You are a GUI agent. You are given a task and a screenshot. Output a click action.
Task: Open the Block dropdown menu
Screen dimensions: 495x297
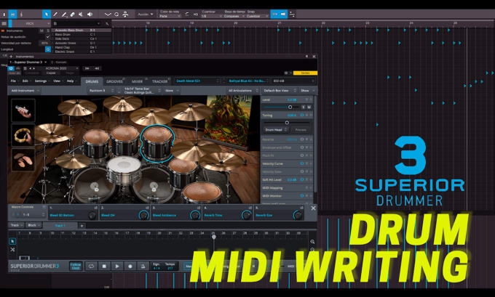[x=33, y=225]
